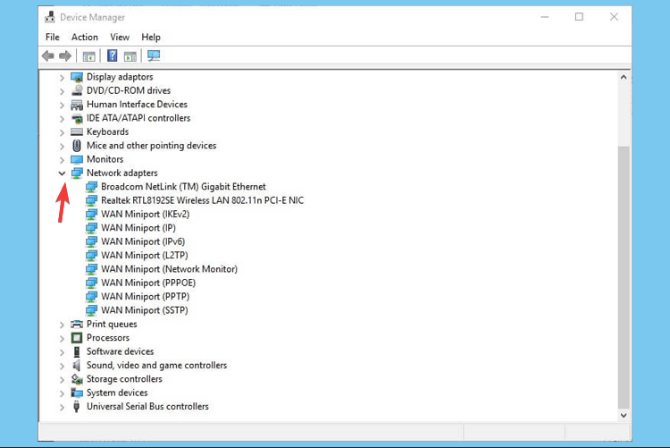The image size is (670, 448).
Task: Expand Universal Serial Bus controllers
Action: [62, 407]
